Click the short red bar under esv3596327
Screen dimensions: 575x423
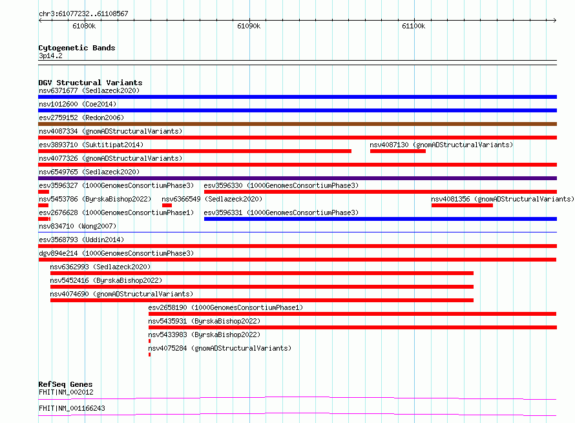[44, 192]
